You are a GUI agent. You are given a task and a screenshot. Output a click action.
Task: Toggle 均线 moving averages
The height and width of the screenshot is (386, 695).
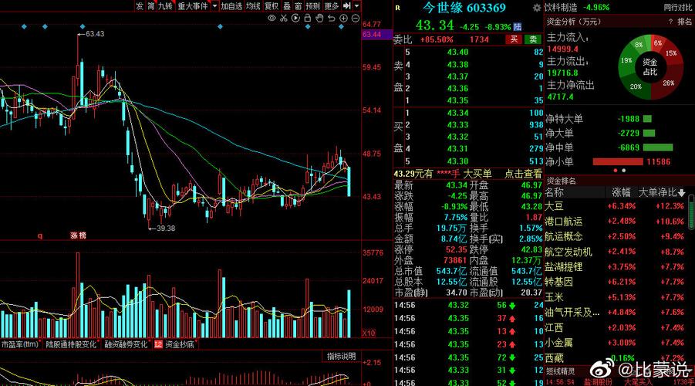(x=253, y=5)
